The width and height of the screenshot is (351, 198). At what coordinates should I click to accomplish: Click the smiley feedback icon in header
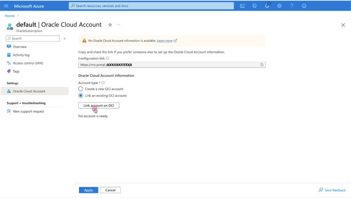coord(304,6)
